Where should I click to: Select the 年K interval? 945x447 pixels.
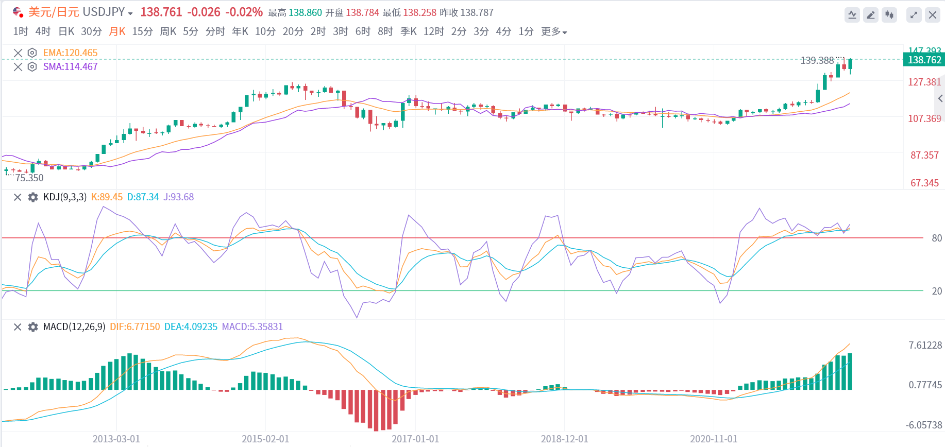tap(240, 32)
